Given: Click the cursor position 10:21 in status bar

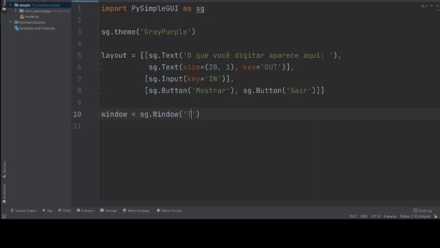Looking at the screenshot, I should click(353, 216).
